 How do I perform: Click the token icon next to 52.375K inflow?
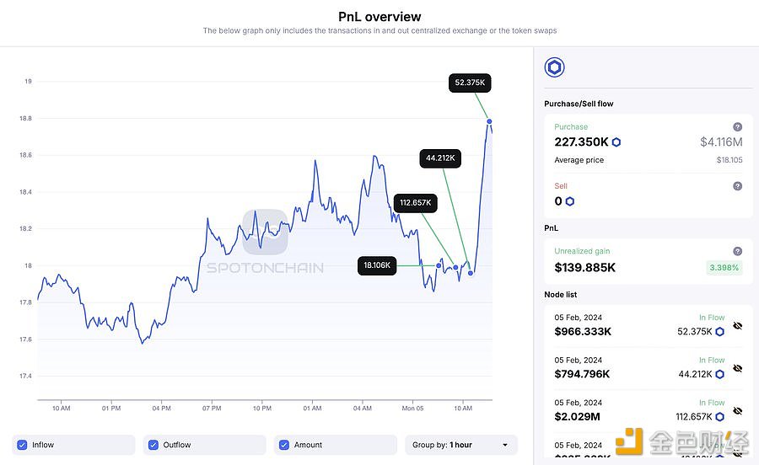pos(720,332)
